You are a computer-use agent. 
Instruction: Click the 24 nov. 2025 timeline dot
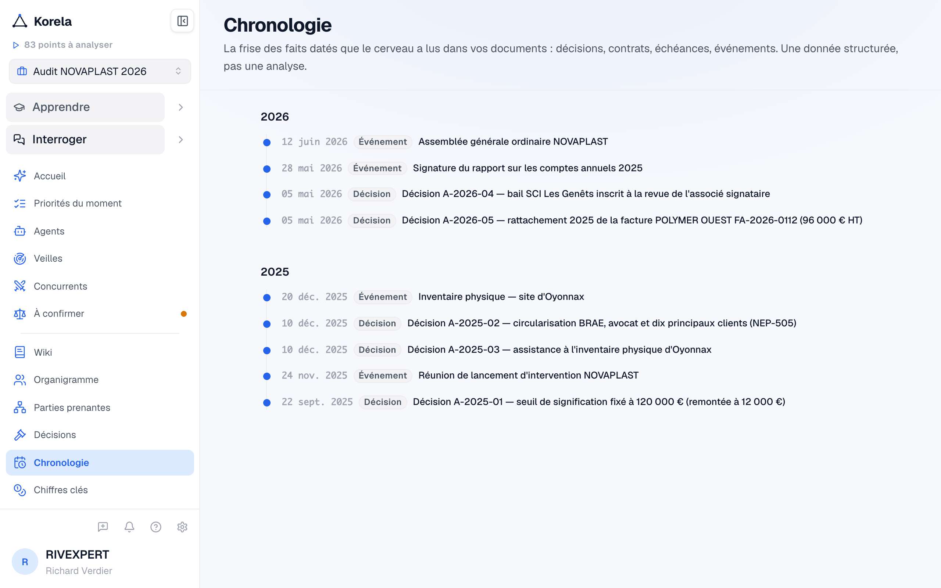pos(267,376)
